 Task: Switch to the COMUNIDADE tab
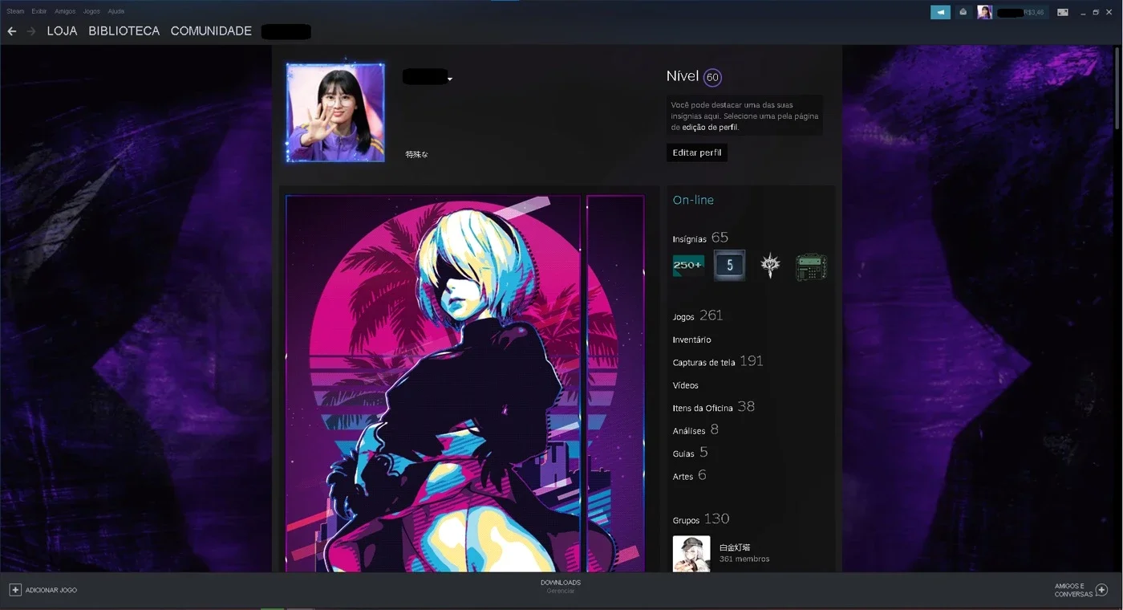(211, 31)
